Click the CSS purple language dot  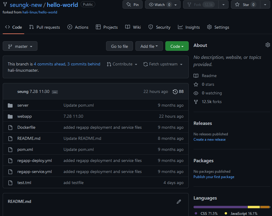(196, 213)
